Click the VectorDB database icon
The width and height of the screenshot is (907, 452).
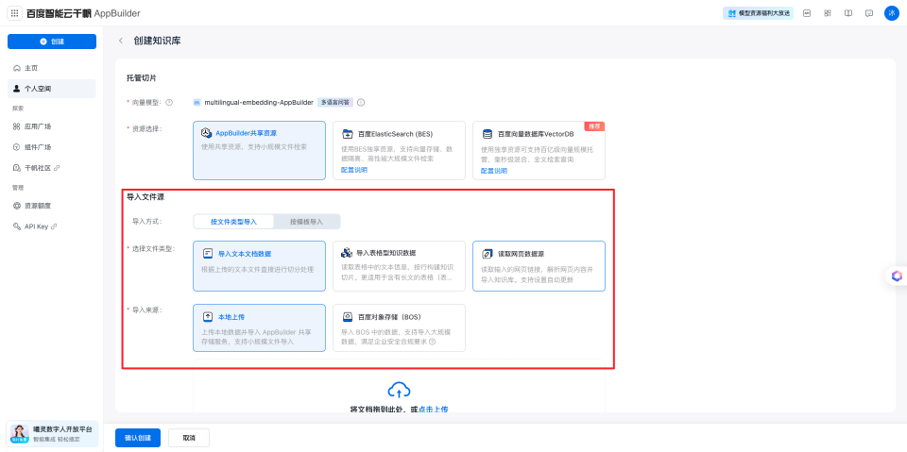pos(488,134)
